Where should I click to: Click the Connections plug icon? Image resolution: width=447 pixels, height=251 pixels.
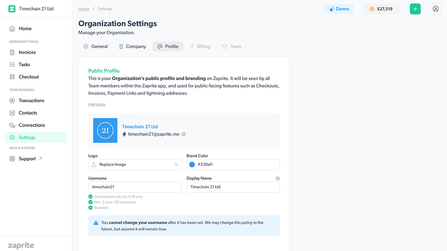[x=12, y=125]
